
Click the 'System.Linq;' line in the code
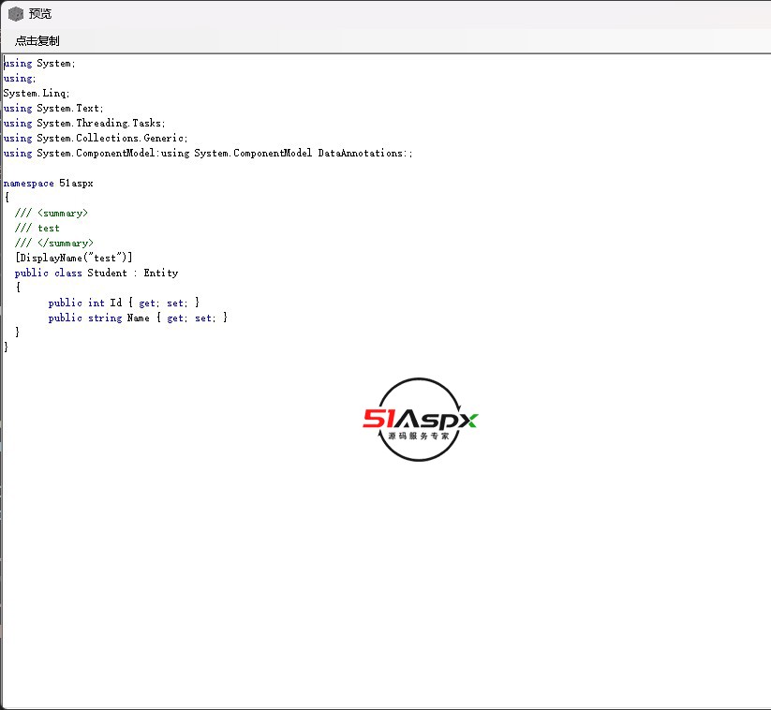37,94
